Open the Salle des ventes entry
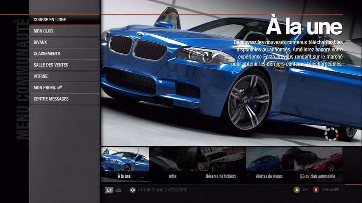This screenshot has width=362, height=203. click(x=64, y=65)
